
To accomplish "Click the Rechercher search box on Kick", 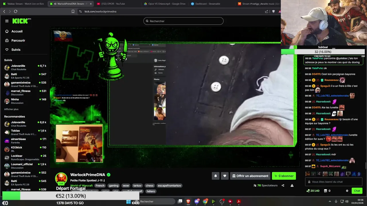I will (183, 21).
